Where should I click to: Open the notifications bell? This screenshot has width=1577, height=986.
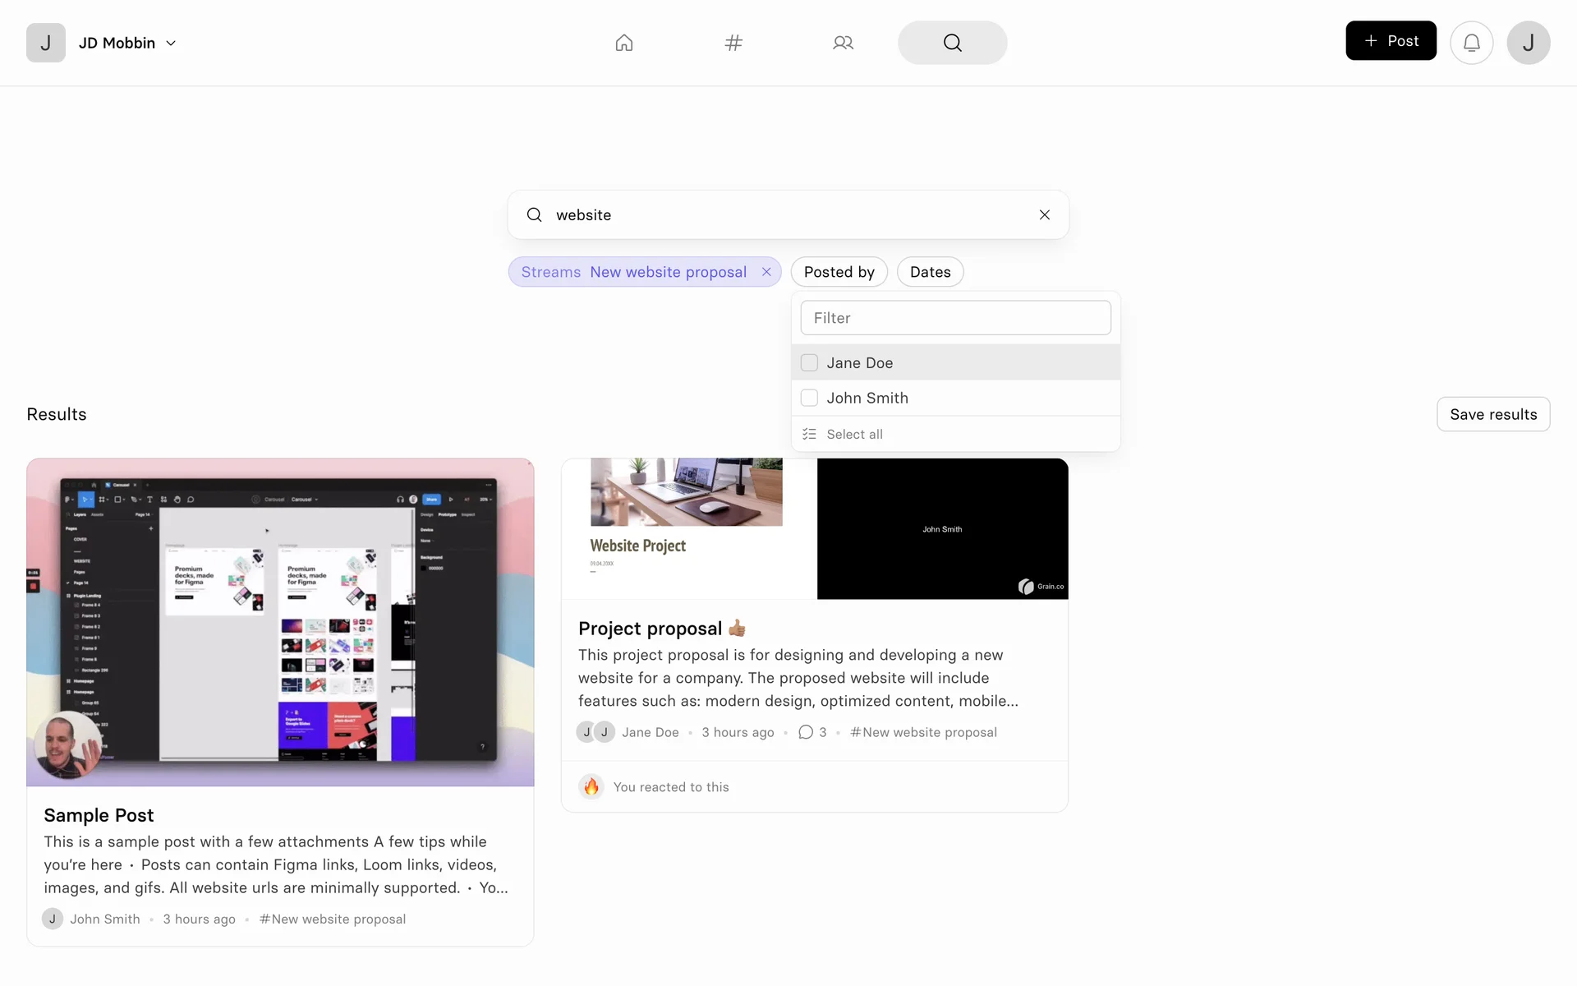point(1471,43)
